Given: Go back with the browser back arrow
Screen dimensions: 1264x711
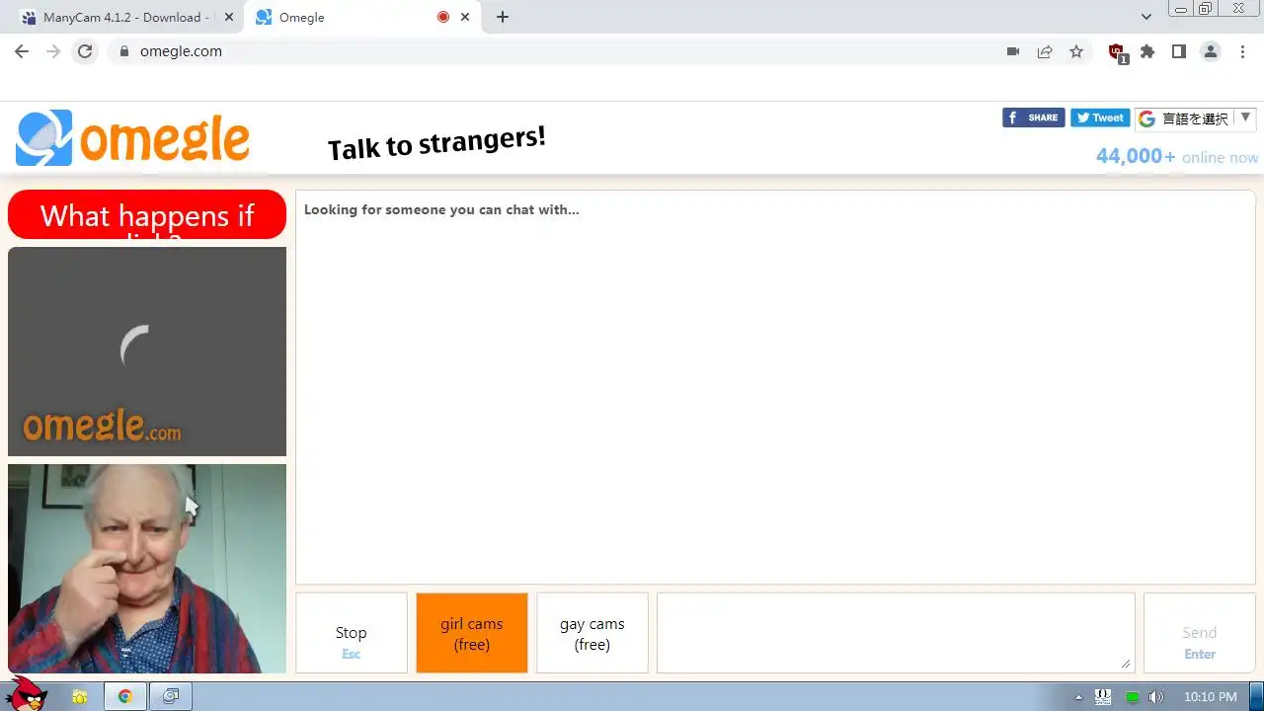Looking at the screenshot, I should 22,51.
